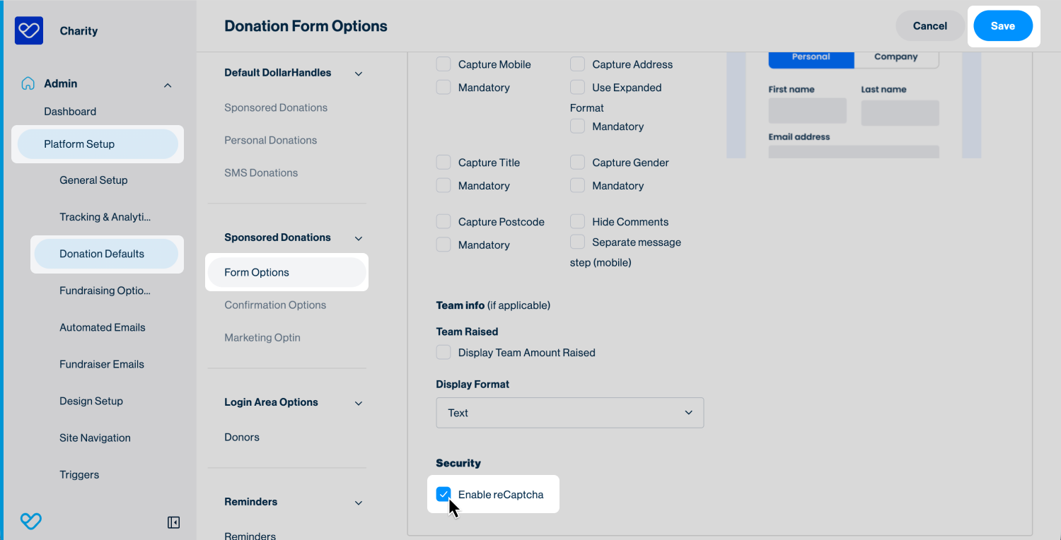This screenshot has width=1061, height=540.
Task: Check the Capture Mobile checkbox
Action: click(x=443, y=64)
